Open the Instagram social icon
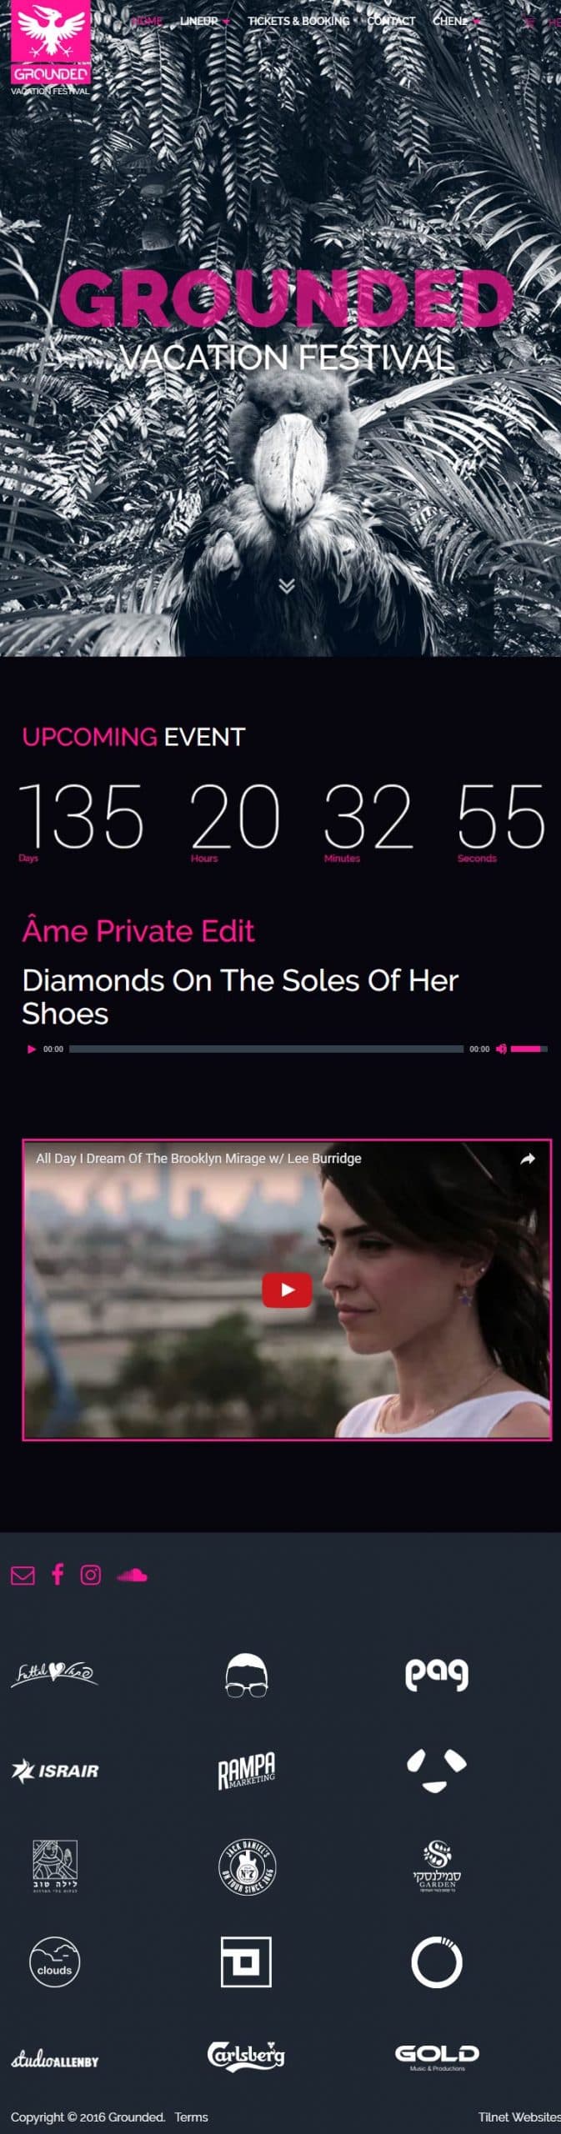 (91, 1575)
